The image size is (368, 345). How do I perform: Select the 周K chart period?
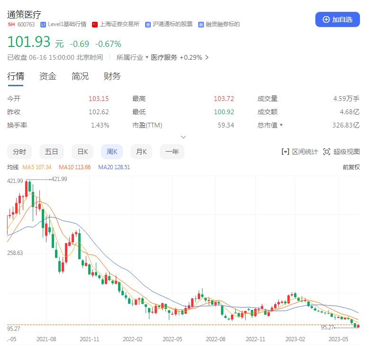point(112,152)
